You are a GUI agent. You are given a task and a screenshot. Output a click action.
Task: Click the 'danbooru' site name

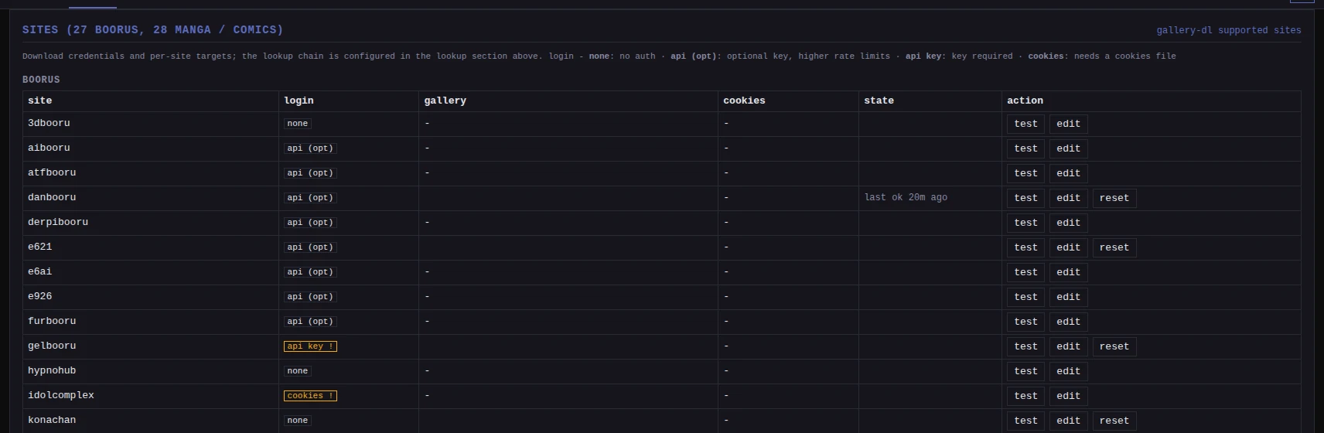[x=52, y=198]
